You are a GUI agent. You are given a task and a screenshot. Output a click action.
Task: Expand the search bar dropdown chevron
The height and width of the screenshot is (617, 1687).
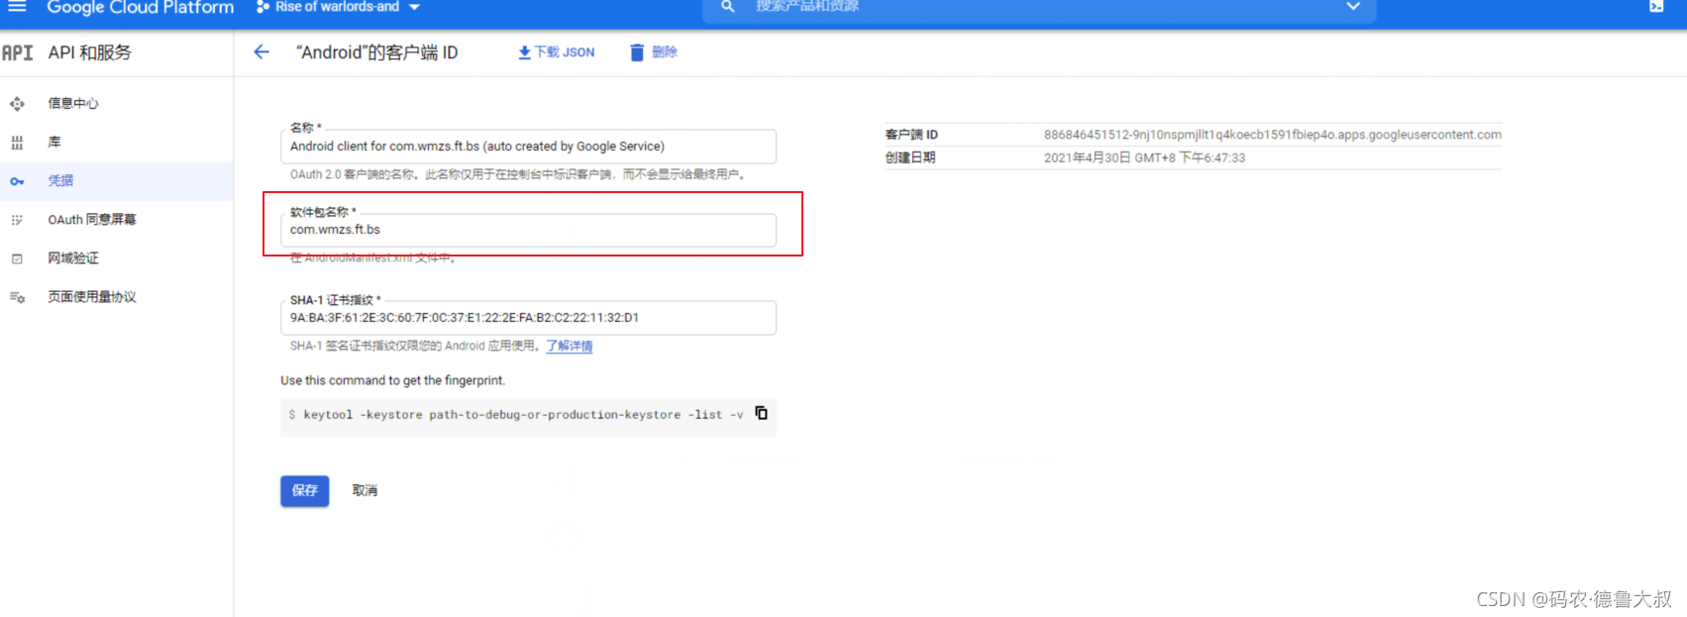point(1353,7)
